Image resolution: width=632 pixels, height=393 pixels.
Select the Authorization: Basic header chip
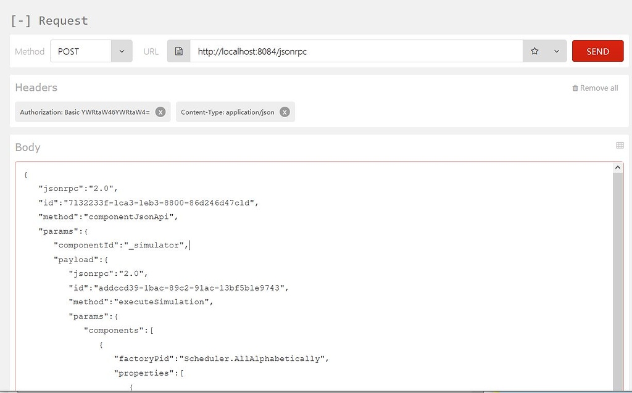85,112
